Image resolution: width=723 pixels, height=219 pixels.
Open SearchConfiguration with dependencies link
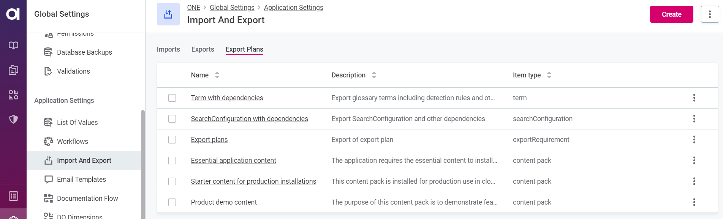point(249,119)
